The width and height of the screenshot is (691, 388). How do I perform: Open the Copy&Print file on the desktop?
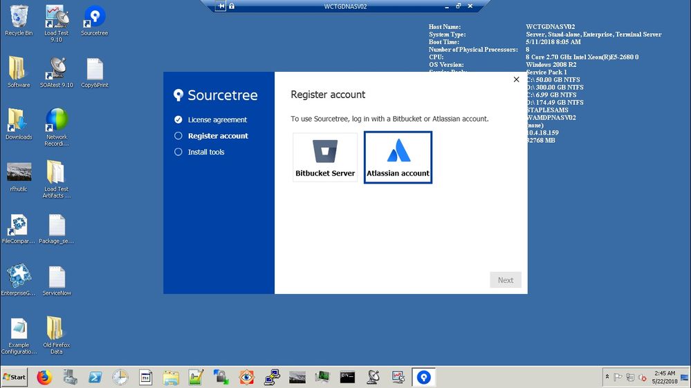pos(94,72)
